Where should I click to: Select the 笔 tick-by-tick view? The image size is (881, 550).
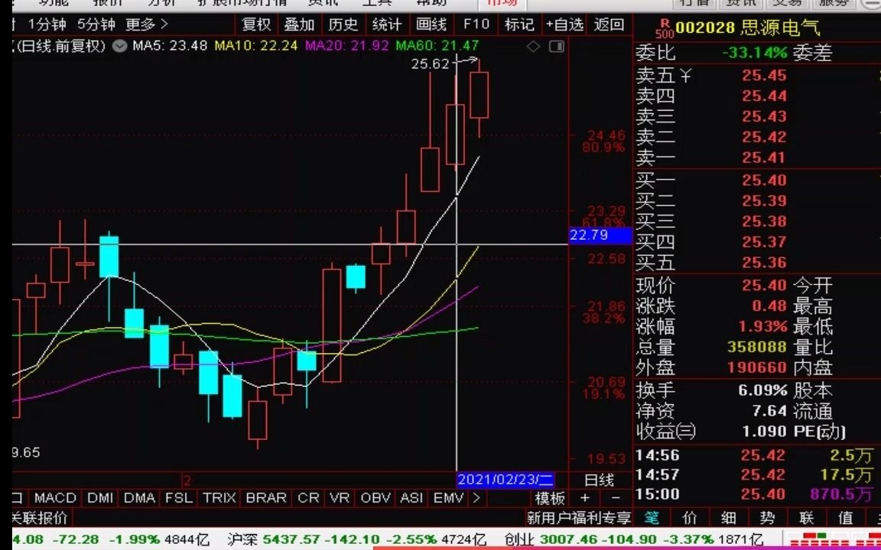click(x=652, y=517)
